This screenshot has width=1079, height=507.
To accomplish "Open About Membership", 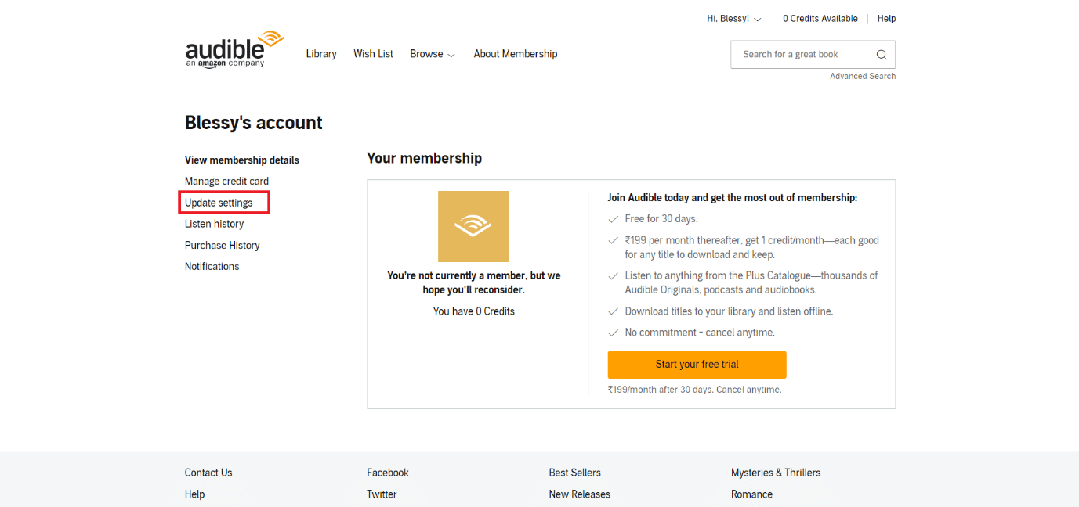I will [x=516, y=54].
